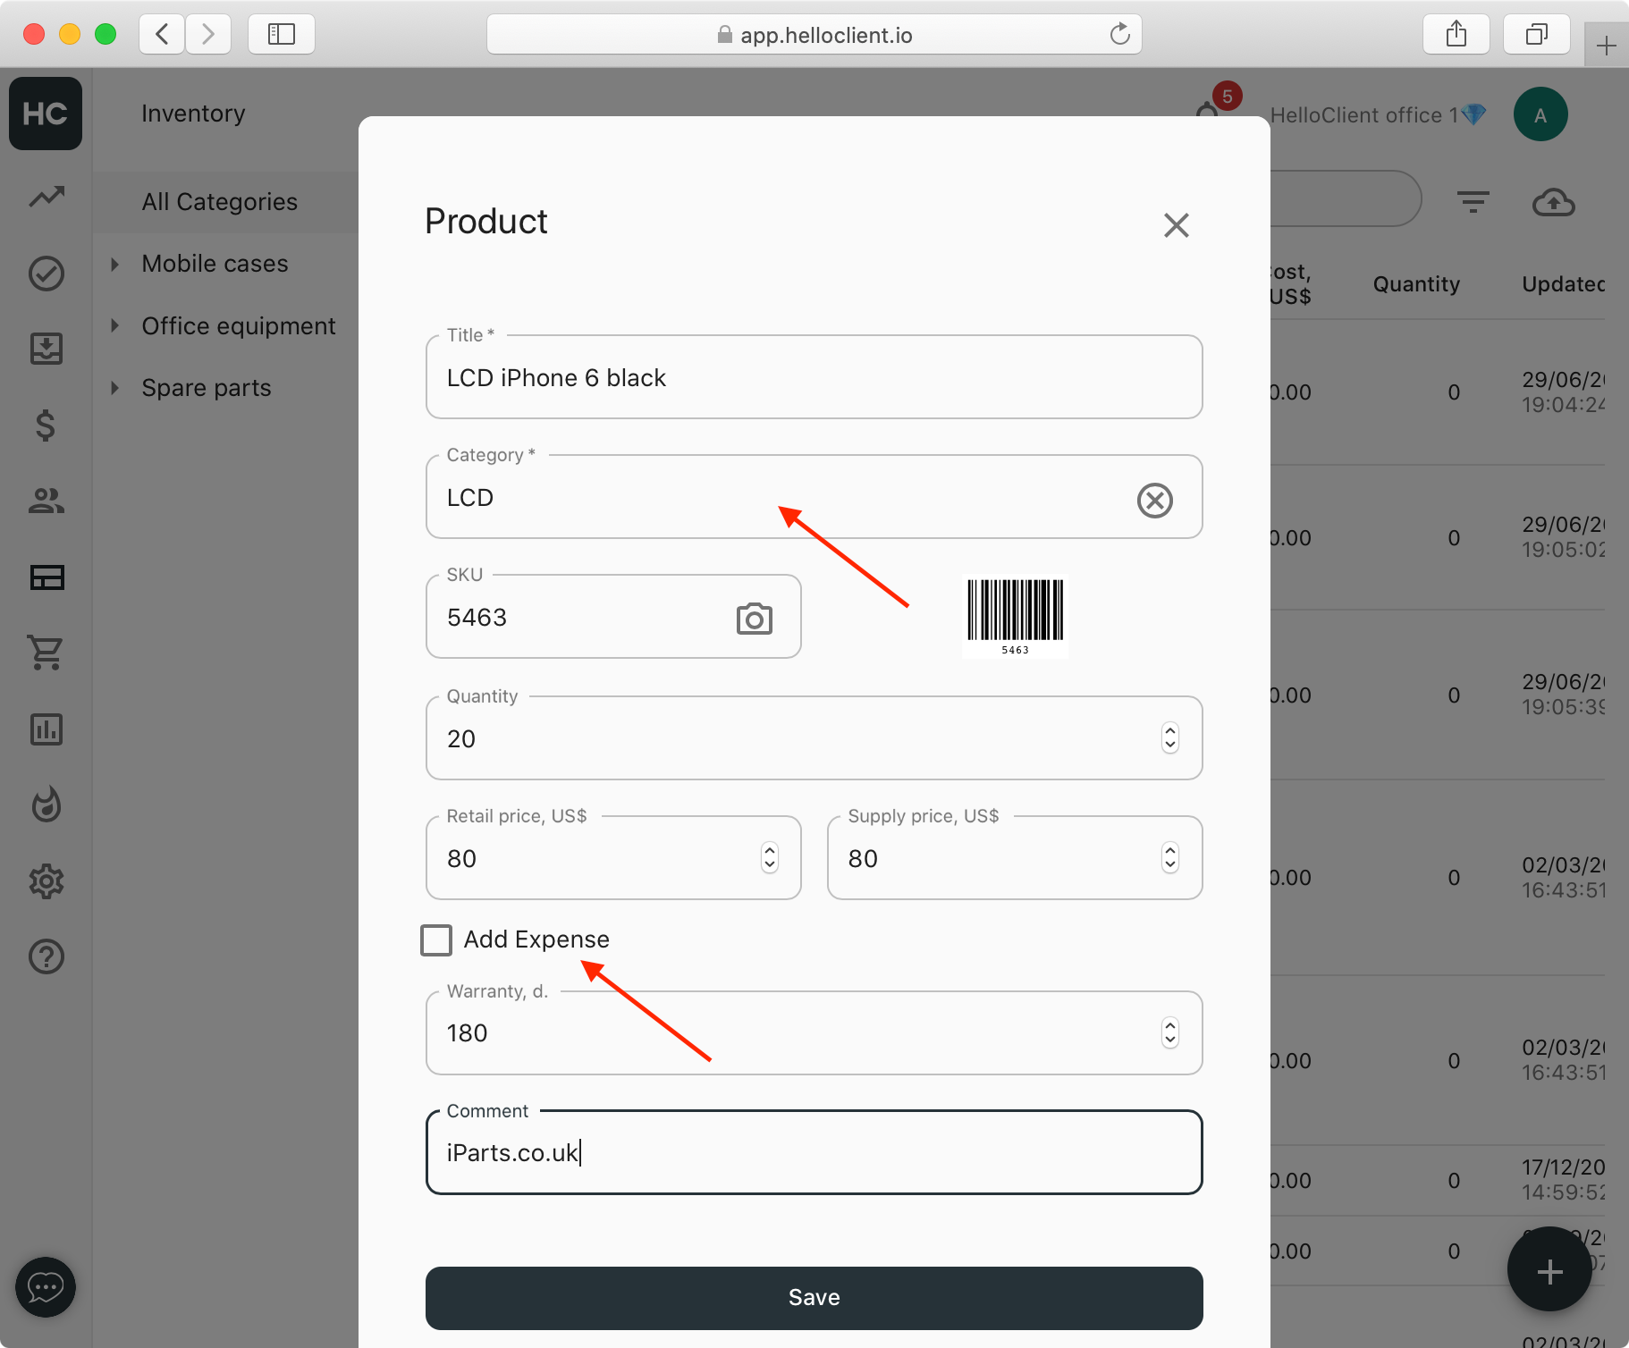Expand the Spare parts category
This screenshot has height=1348, width=1629.
tap(114, 388)
